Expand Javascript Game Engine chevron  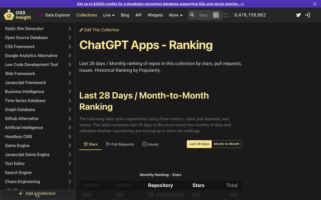coord(70,154)
